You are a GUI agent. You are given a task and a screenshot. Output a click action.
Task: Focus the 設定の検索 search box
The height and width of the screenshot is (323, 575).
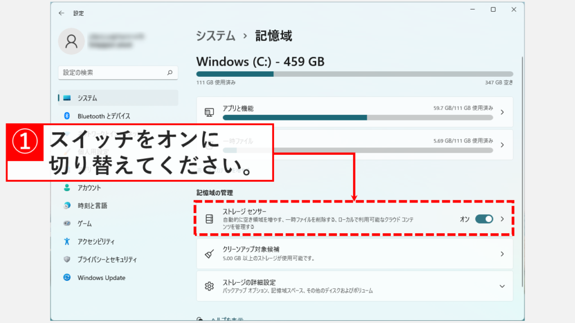(118, 72)
